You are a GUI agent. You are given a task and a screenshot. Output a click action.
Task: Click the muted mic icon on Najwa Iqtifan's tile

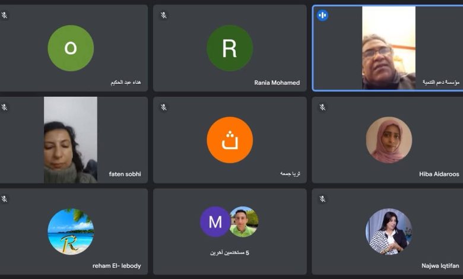point(322,199)
